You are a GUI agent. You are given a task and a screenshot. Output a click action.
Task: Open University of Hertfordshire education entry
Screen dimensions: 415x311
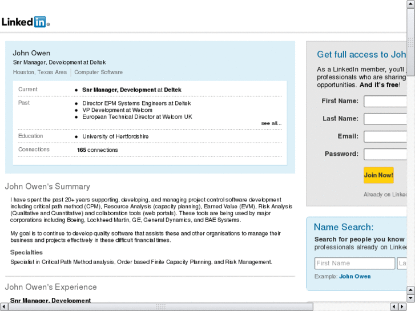click(115, 137)
